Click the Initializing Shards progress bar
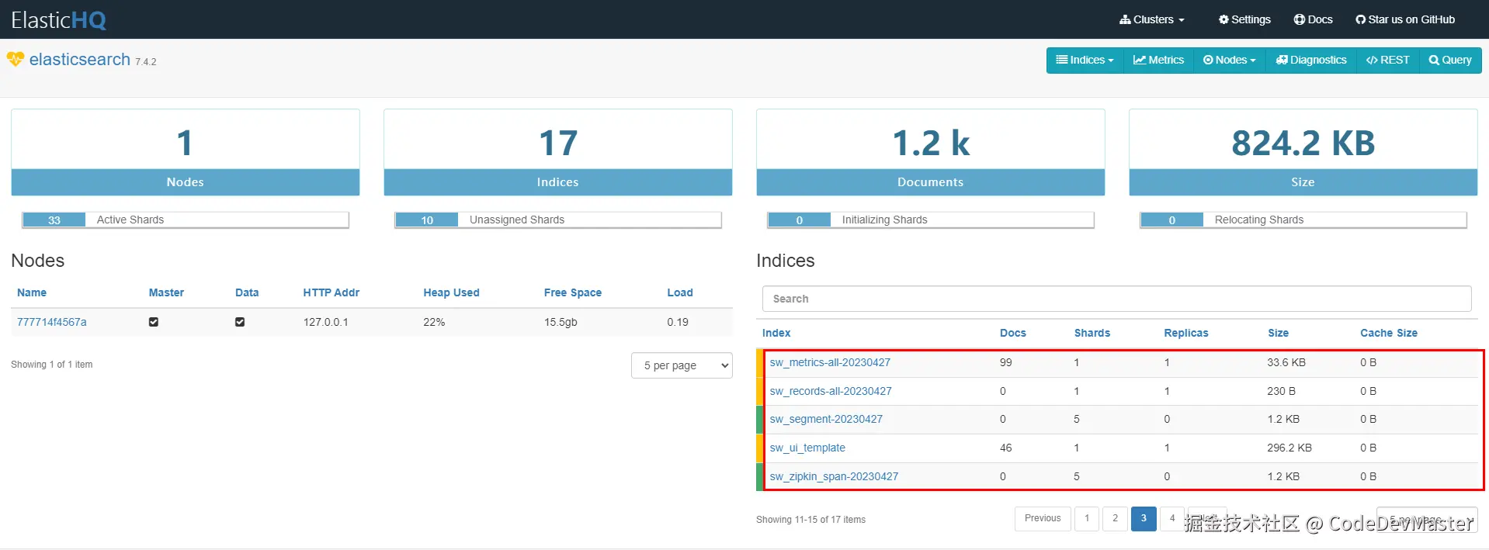This screenshot has width=1489, height=550. 931,220
